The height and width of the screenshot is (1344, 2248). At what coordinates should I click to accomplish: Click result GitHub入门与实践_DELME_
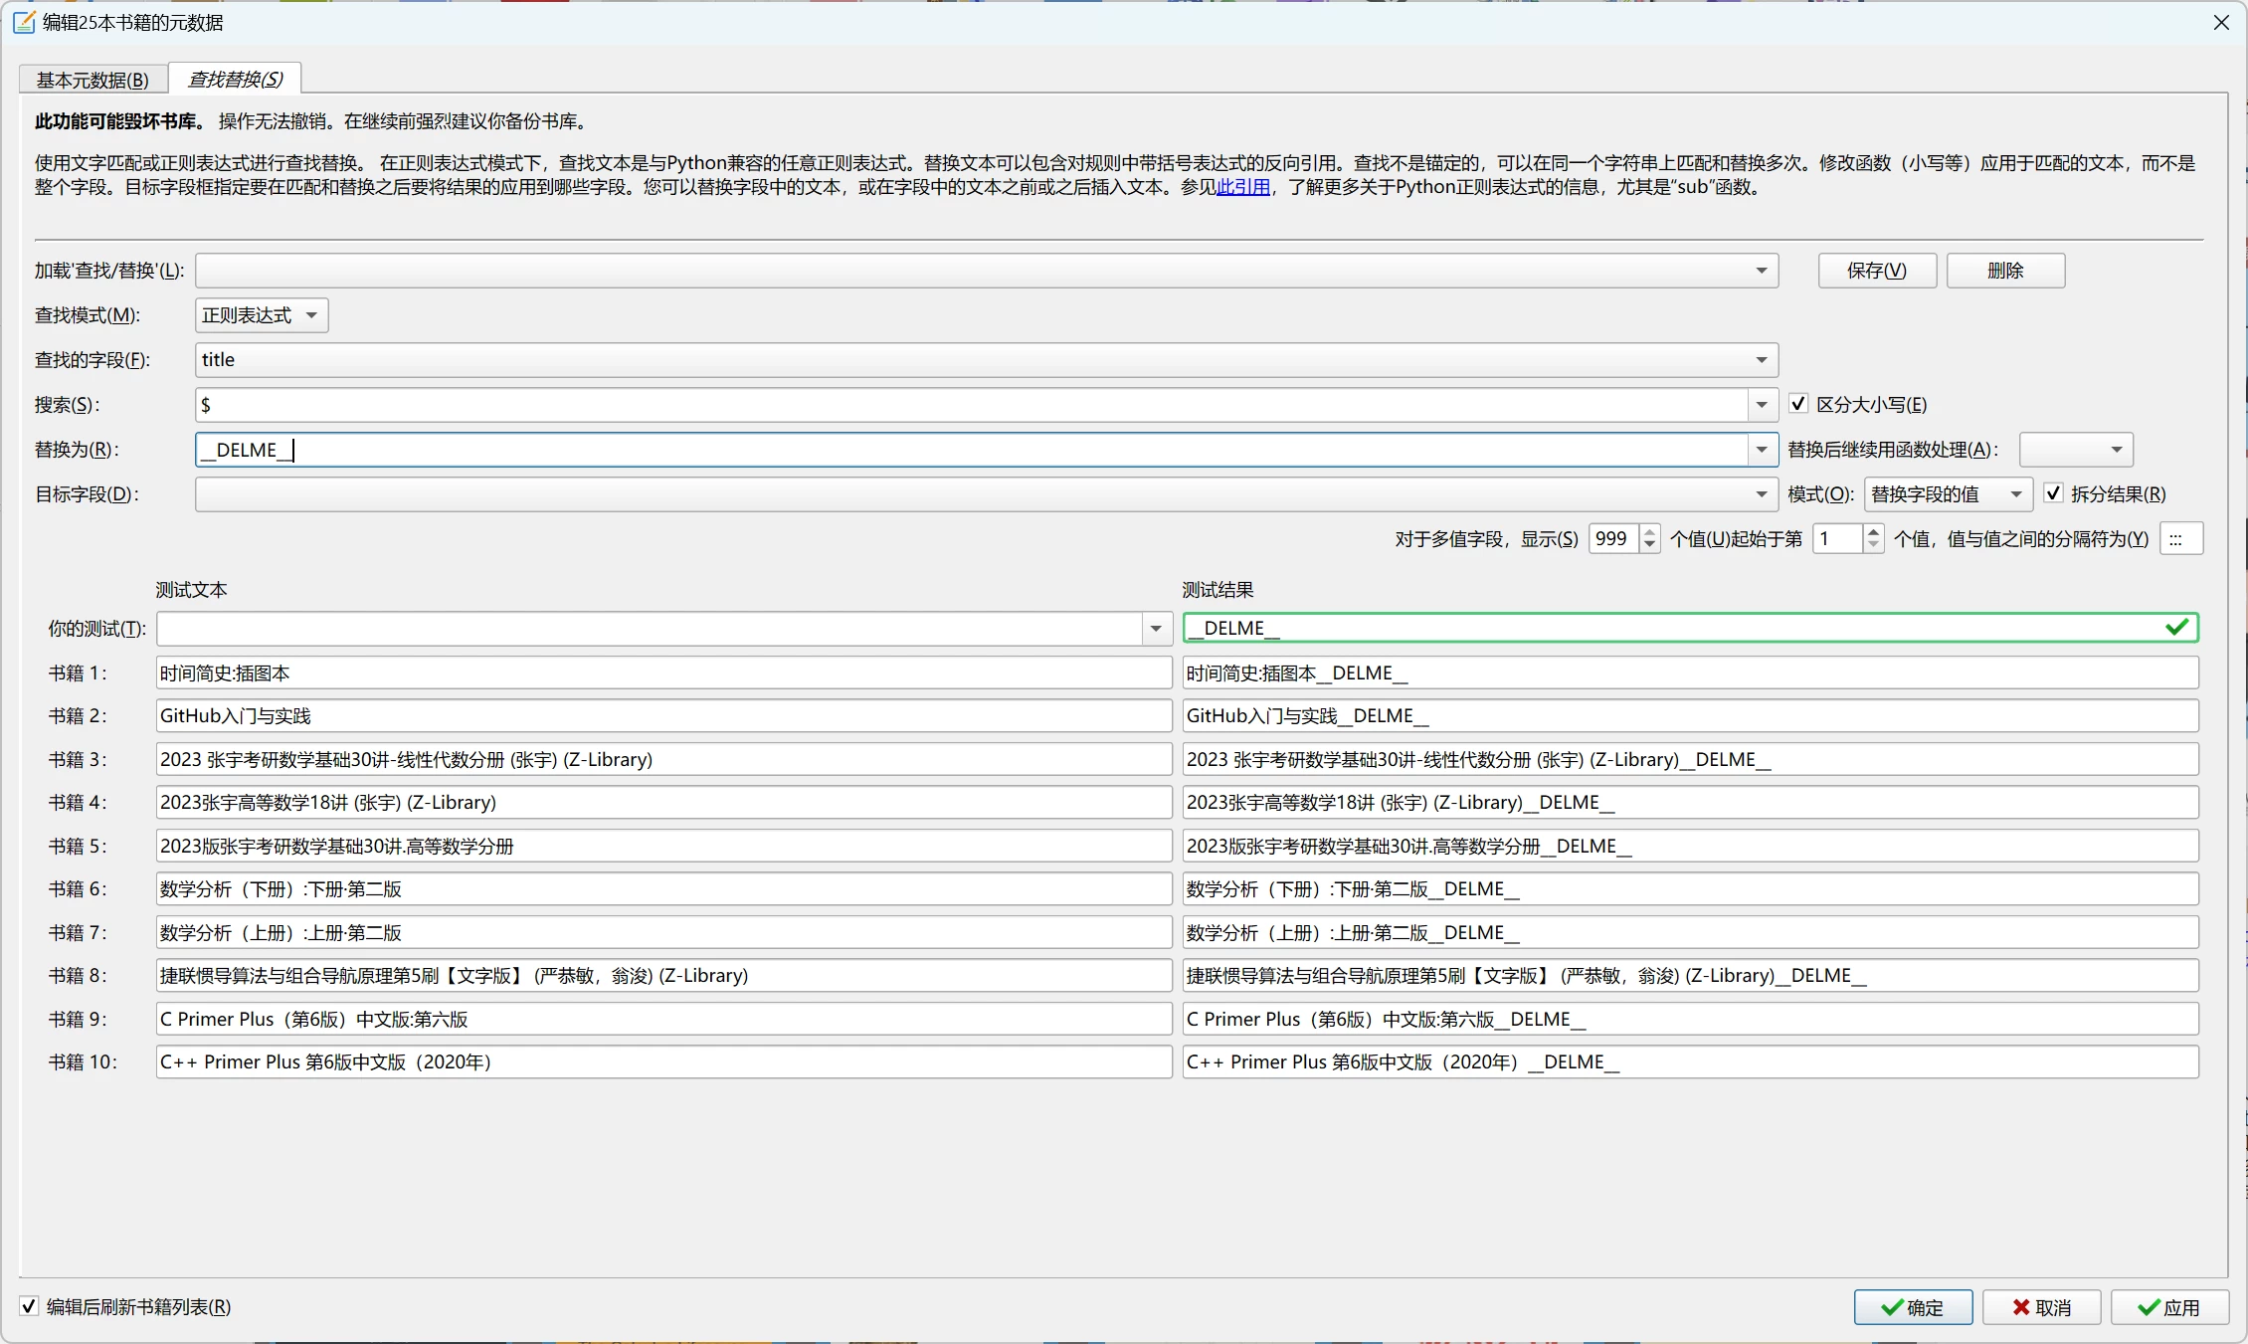coord(1690,715)
